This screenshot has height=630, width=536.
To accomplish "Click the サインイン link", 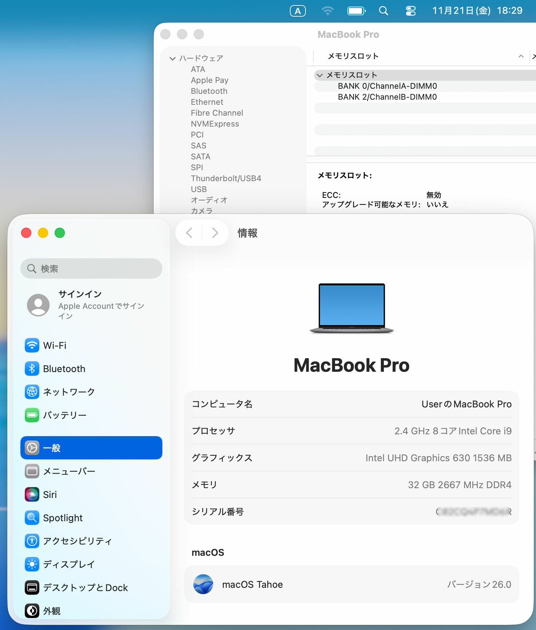I will (80, 294).
